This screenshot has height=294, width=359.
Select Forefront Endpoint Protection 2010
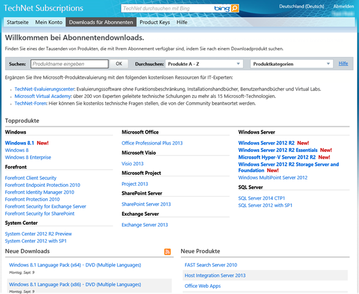pyautogui.click(x=43, y=185)
